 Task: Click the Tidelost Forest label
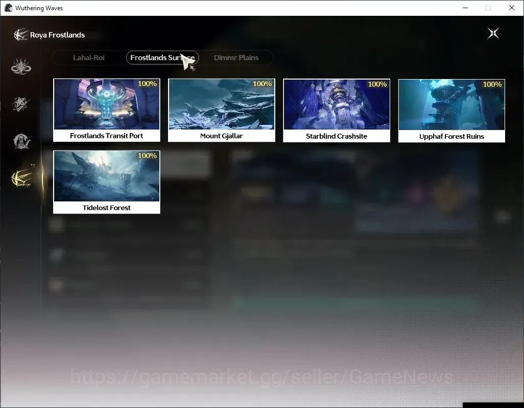click(107, 208)
